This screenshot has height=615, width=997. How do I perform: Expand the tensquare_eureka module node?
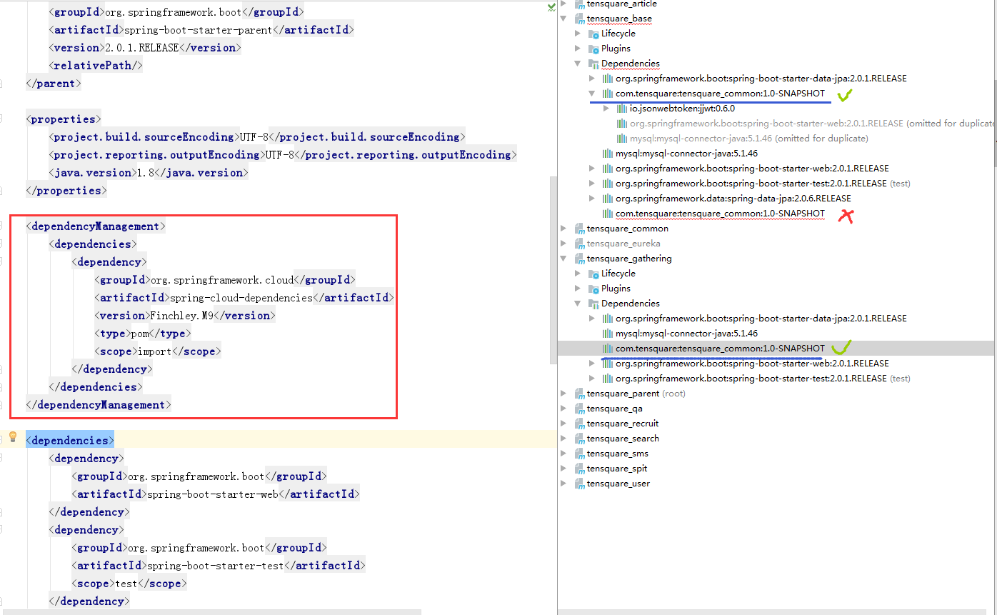[x=563, y=244]
